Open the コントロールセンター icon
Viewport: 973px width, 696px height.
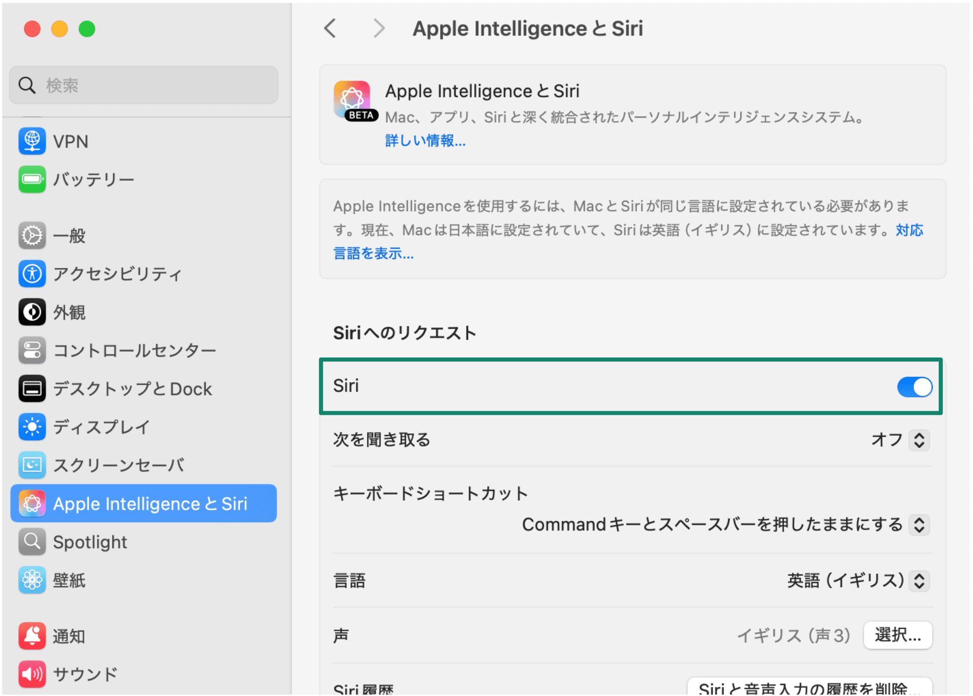[32, 350]
